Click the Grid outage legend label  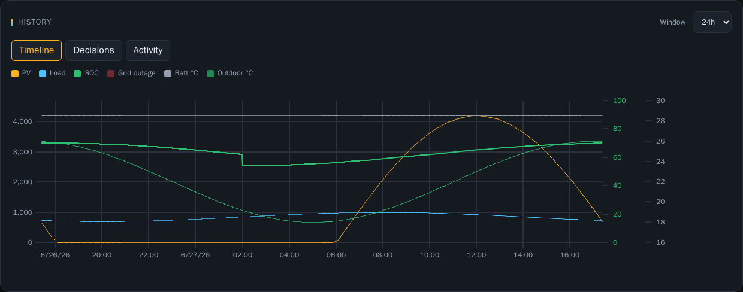(x=137, y=74)
